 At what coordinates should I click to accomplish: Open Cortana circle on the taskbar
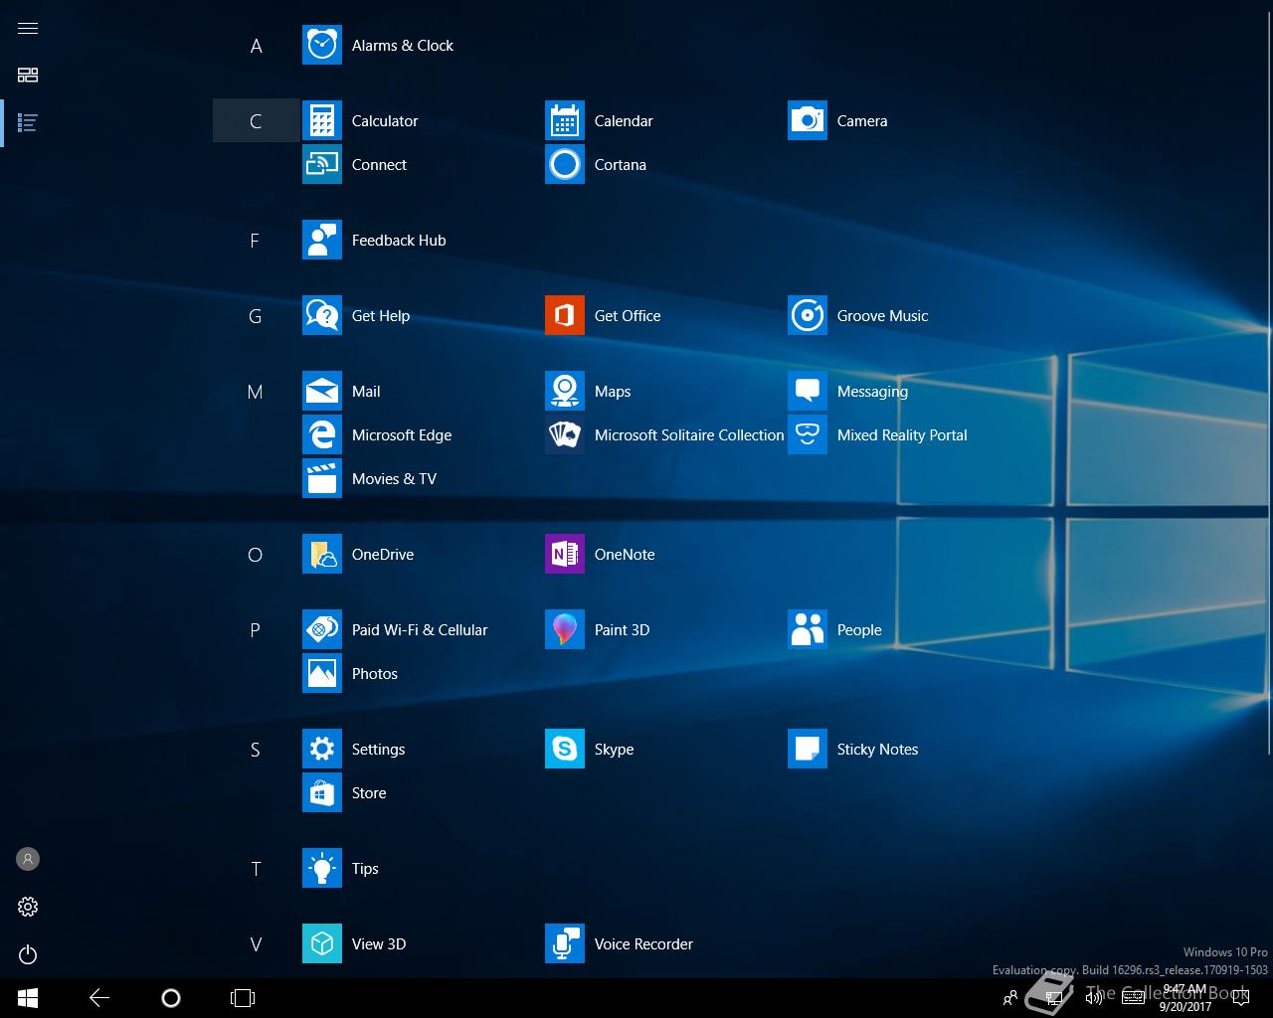click(x=171, y=998)
